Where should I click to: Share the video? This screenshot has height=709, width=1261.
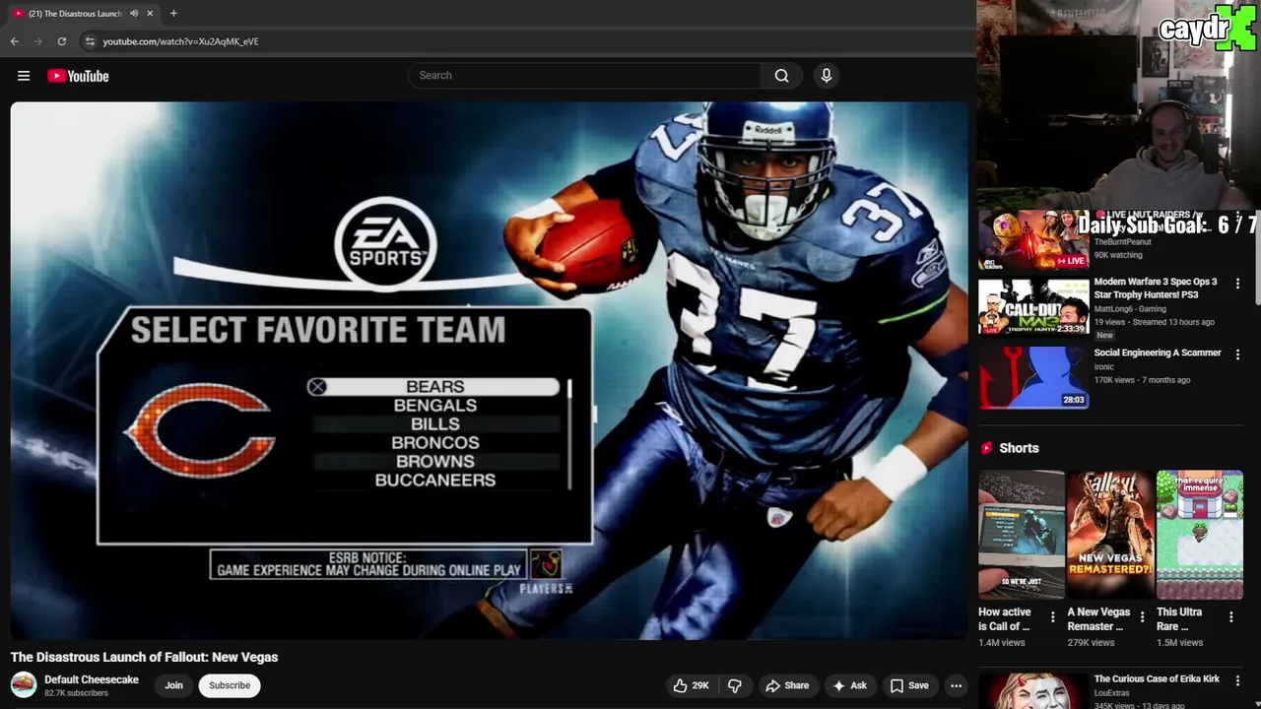pos(787,685)
